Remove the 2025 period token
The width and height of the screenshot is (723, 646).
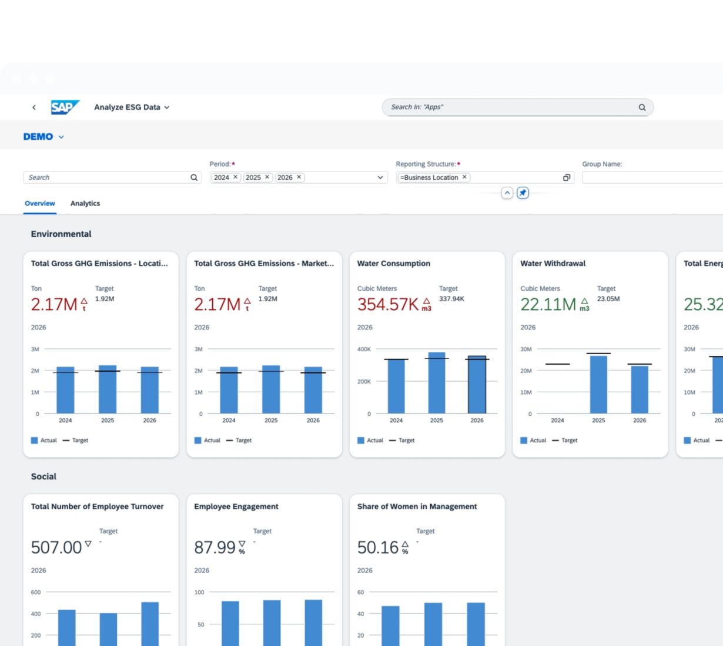click(267, 177)
